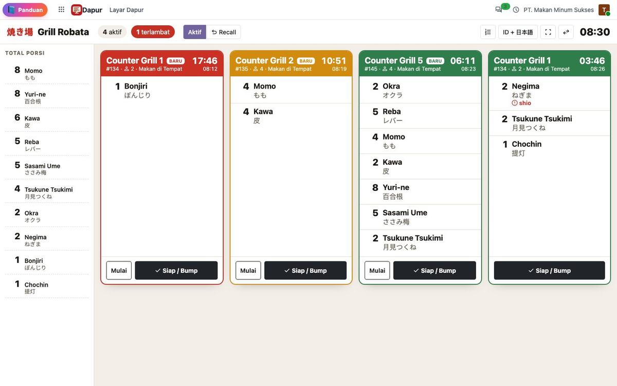Bump the Counter Grill 1 Negima ticket
Screen dimensions: 617x386
pyautogui.click(x=550, y=271)
